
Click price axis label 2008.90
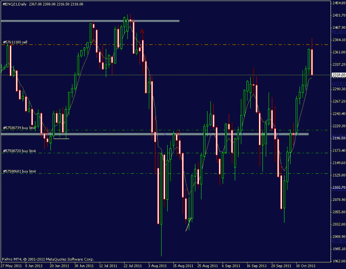click(x=339, y=237)
